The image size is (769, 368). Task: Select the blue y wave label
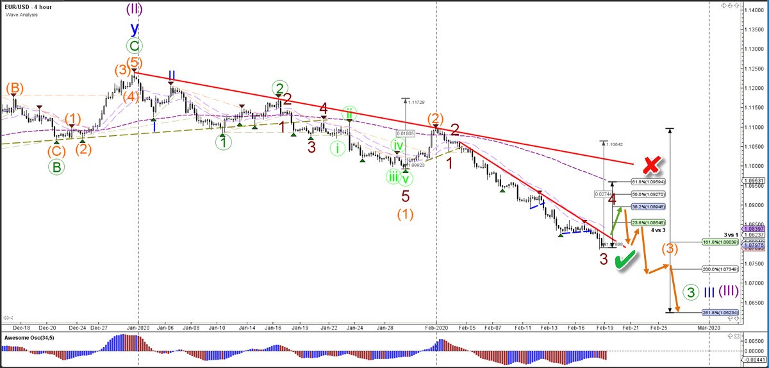point(134,29)
